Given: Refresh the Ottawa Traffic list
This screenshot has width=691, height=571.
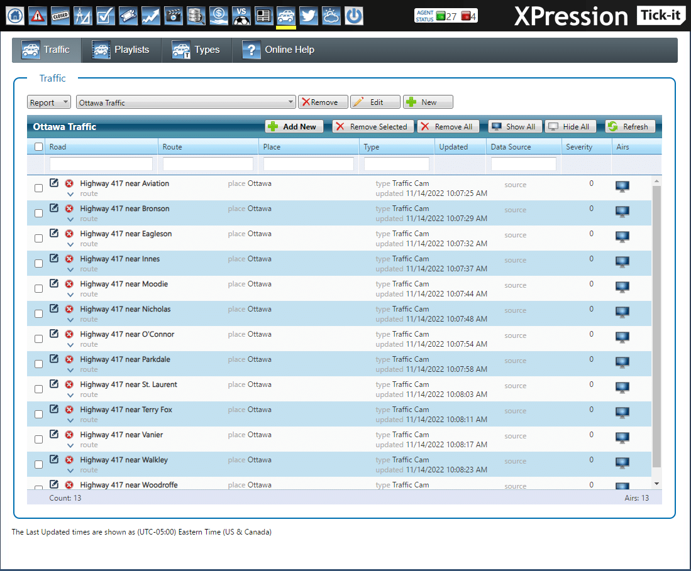Looking at the screenshot, I should coord(630,126).
